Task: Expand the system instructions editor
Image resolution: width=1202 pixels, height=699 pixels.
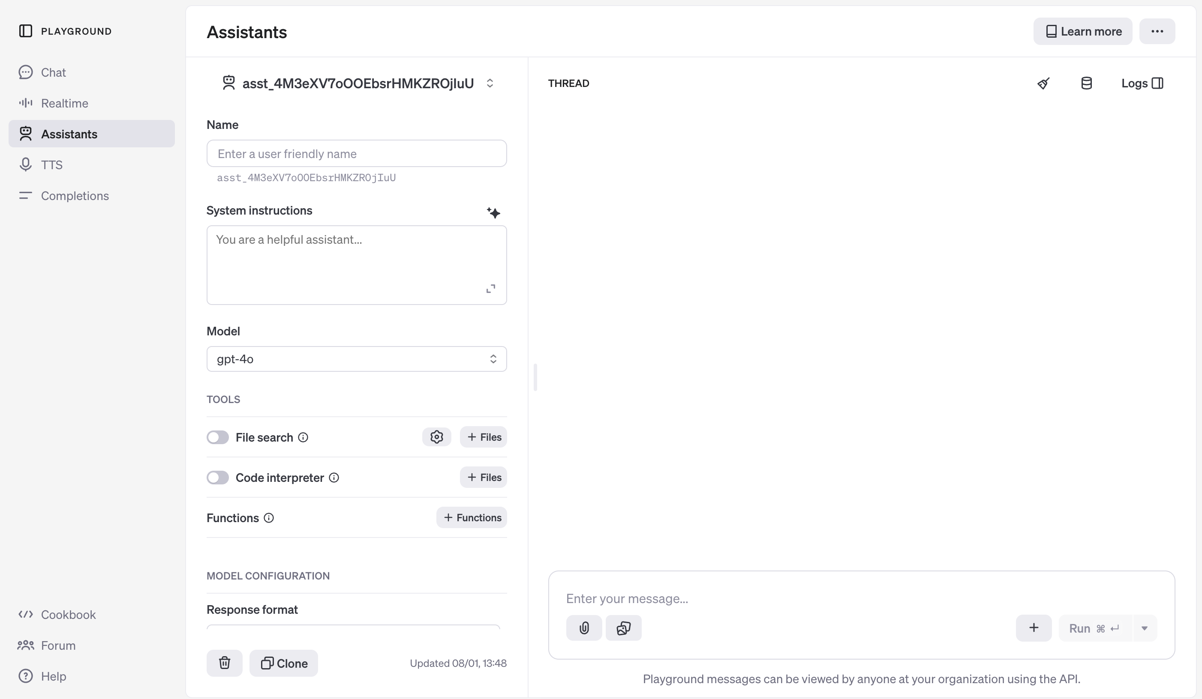Action: pos(490,289)
